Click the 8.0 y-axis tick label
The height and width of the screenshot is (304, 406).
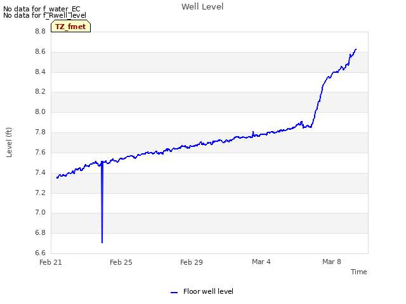pyautogui.click(x=40, y=112)
